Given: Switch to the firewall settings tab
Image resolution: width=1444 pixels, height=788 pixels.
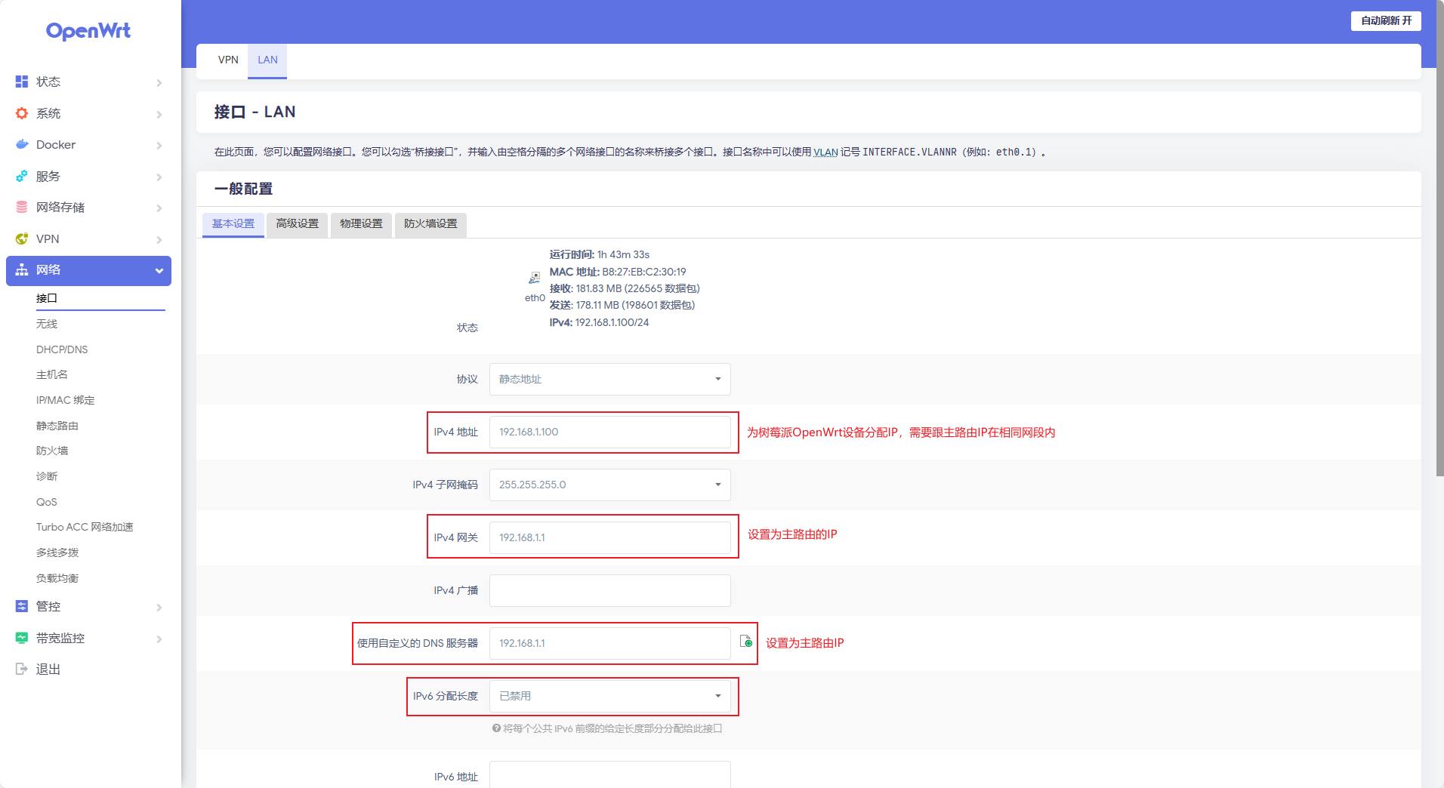Looking at the screenshot, I should tap(430, 224).
